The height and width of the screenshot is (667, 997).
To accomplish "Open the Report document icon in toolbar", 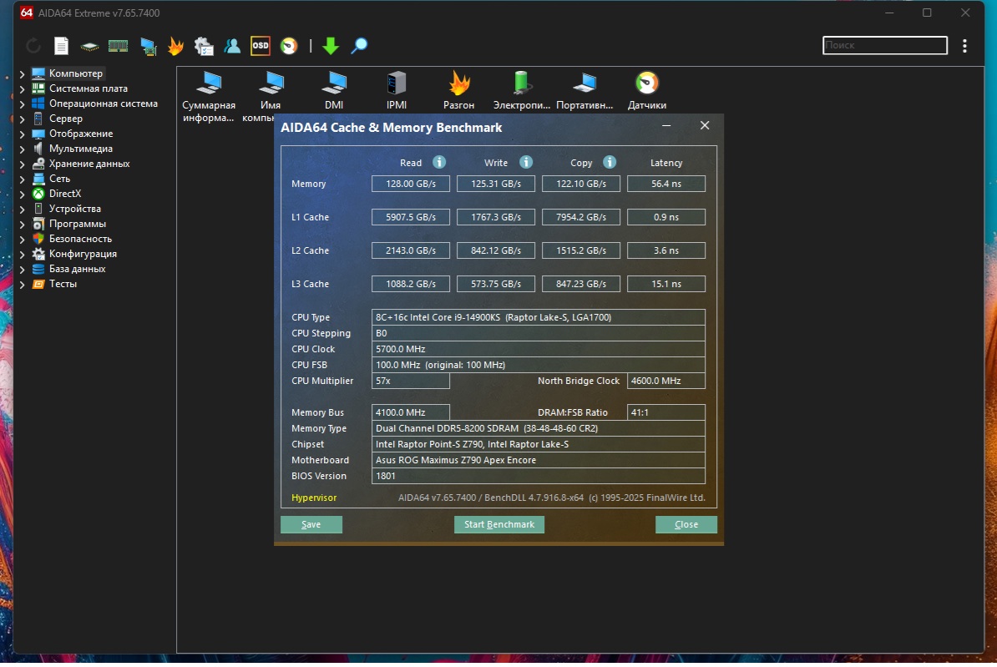I will pyautogui.click(x=61, y=46).
